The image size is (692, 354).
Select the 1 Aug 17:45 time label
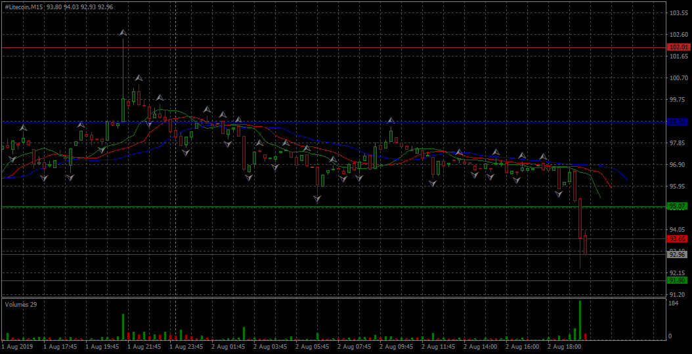click(59, 347)
